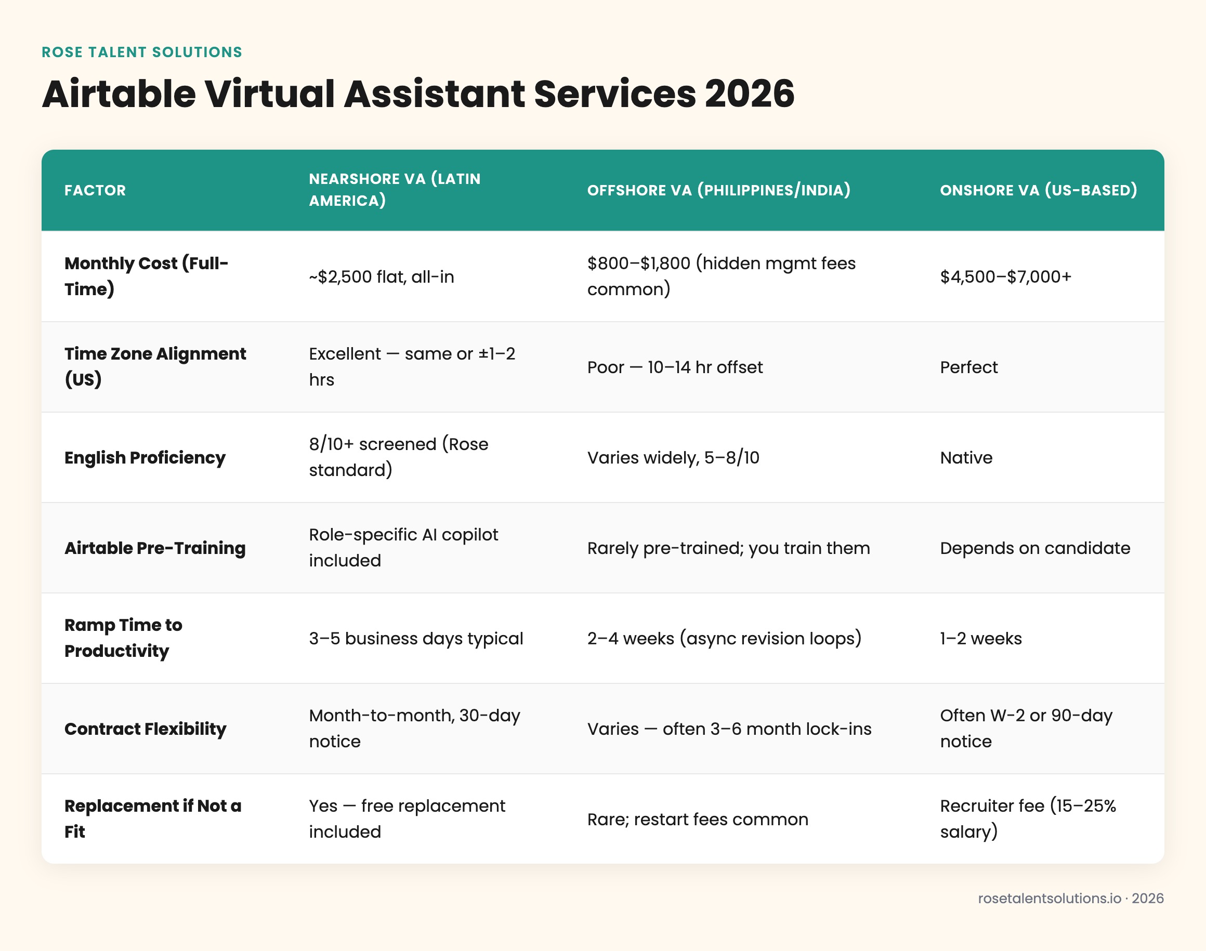Click the 'OFFSHORE VA (PHILIPPINES/INDIA)' header
The height and width of the screenshot is (951, 1206).
point(719,190)
